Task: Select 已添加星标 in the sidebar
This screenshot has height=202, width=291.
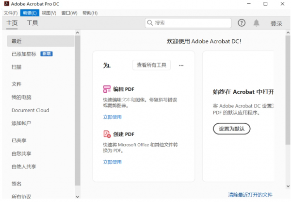Action: pyautogui.click(x=24, y=54)
